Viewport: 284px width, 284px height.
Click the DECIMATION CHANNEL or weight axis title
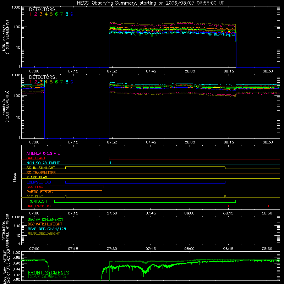coord(6,230)
